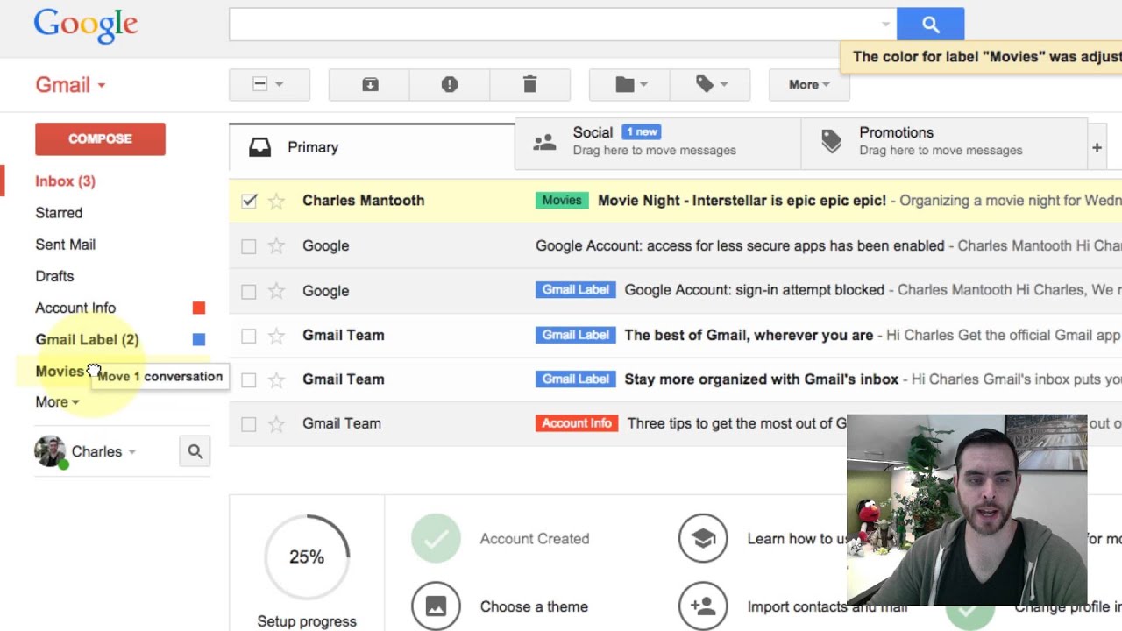Click the blue search magnifier button
Screen dimensions: 1122x631
tap(930, 25)
